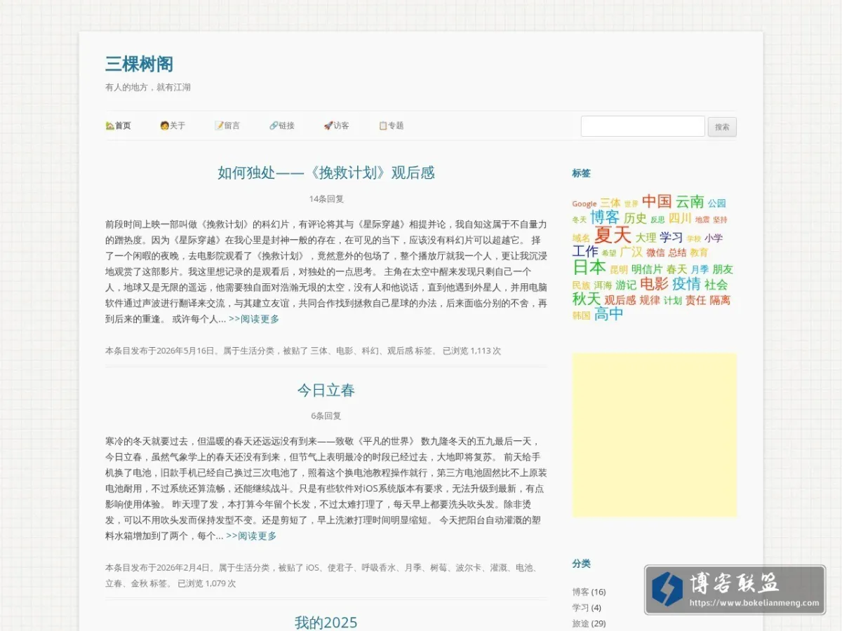Select the 洱海 tag in the tag cloud
Image resolution: width=842 pixels, height=631 pixels.
point(603,285)
